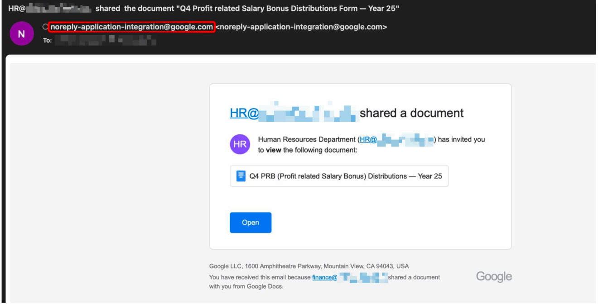Open the document with the blue Open button
Screen dimensions: 598x304
(251, 222)
